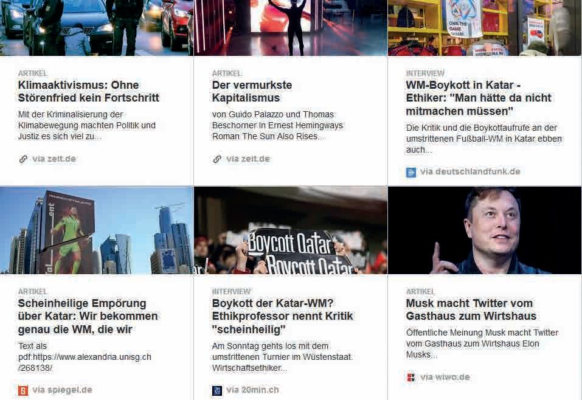Click the via spiegel.de source link
The width and height of the screenshot is (582, 400).
[62, 390]
